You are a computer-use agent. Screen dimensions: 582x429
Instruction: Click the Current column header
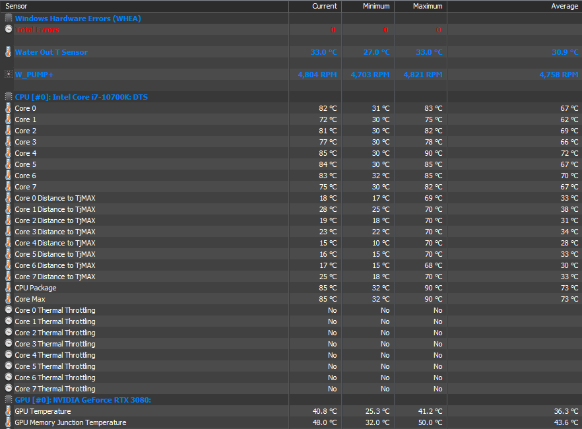pyautogui.click(x=315, y=6)
